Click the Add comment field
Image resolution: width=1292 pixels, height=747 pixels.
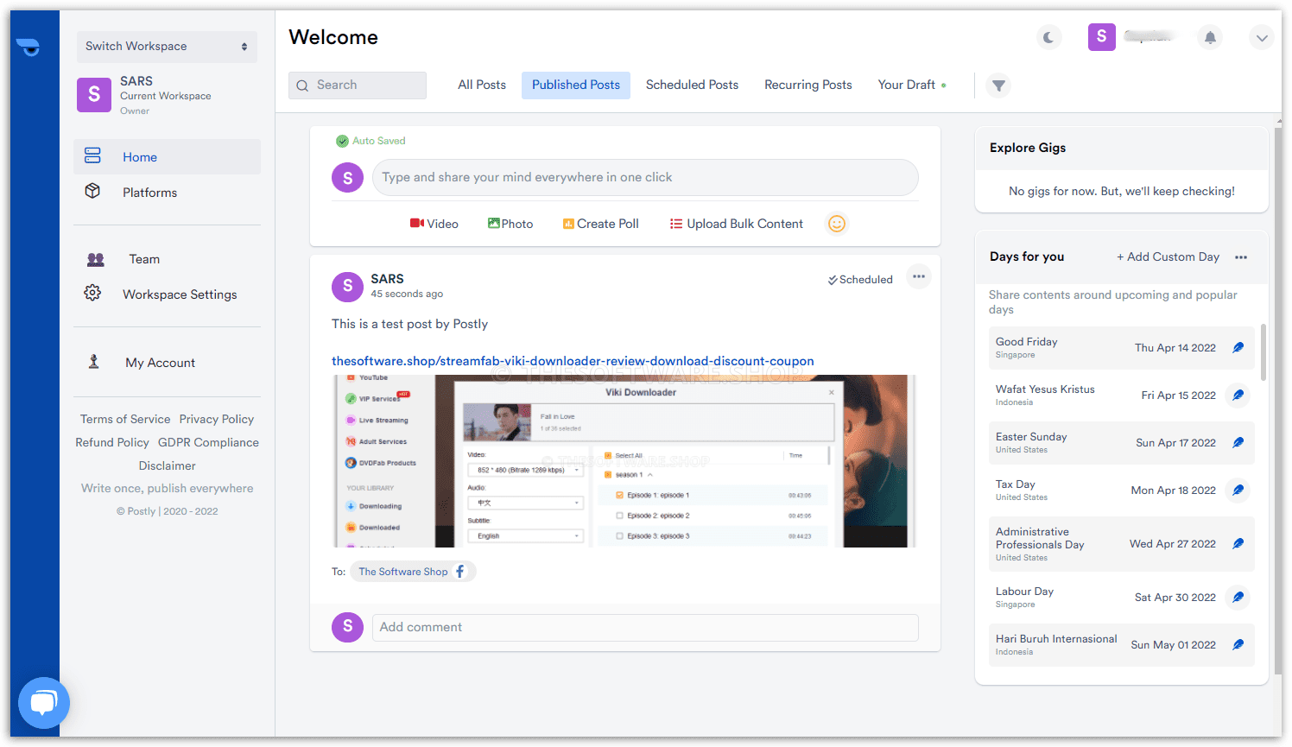(645, 628)
